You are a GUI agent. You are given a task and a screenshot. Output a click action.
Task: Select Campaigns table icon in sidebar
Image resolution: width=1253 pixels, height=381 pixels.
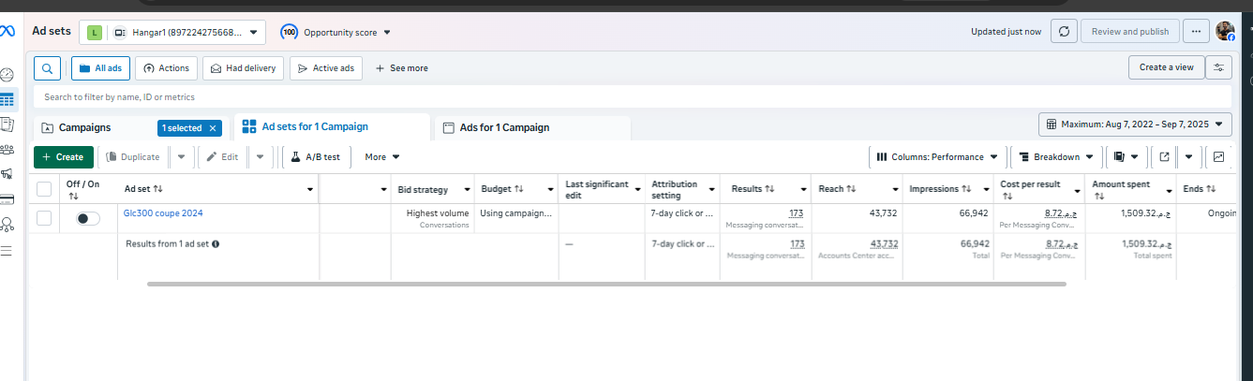coord(7,99)
